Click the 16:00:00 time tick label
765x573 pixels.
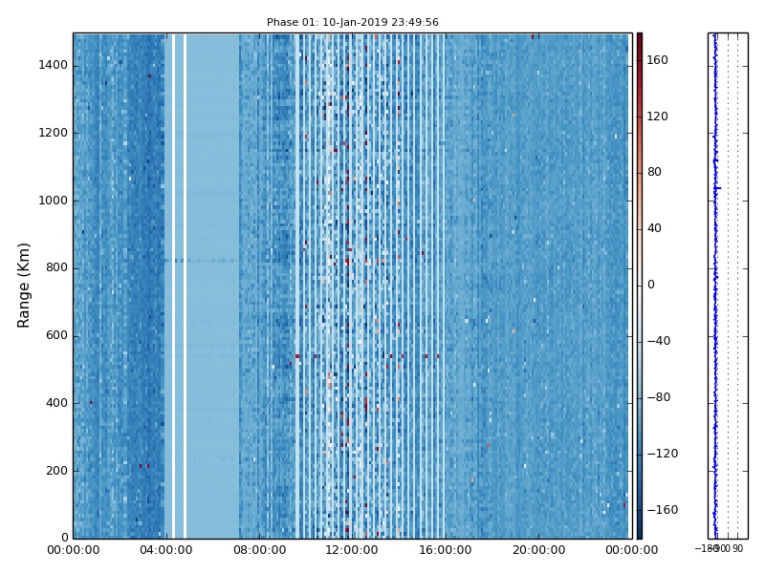(x=446, y=551)
